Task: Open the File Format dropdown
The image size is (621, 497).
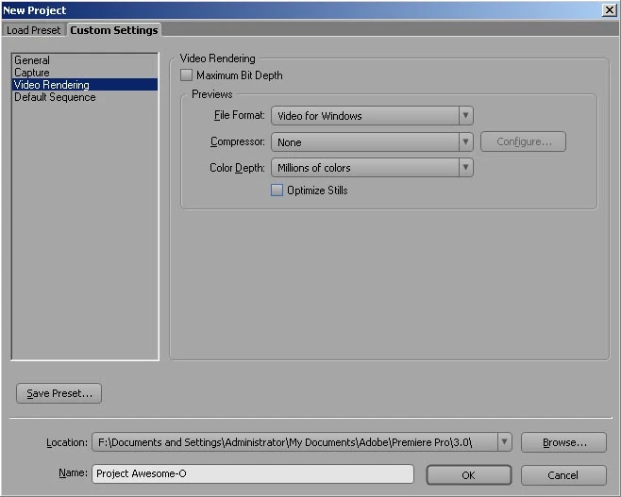Action: (x=372, y=116)
